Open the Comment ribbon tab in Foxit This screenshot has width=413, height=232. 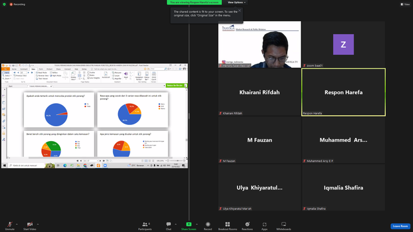pos(24,69)
